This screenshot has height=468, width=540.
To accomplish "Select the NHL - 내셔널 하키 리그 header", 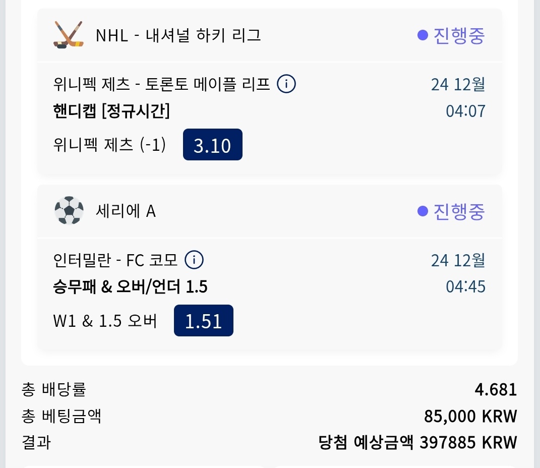I will (178, 35).
